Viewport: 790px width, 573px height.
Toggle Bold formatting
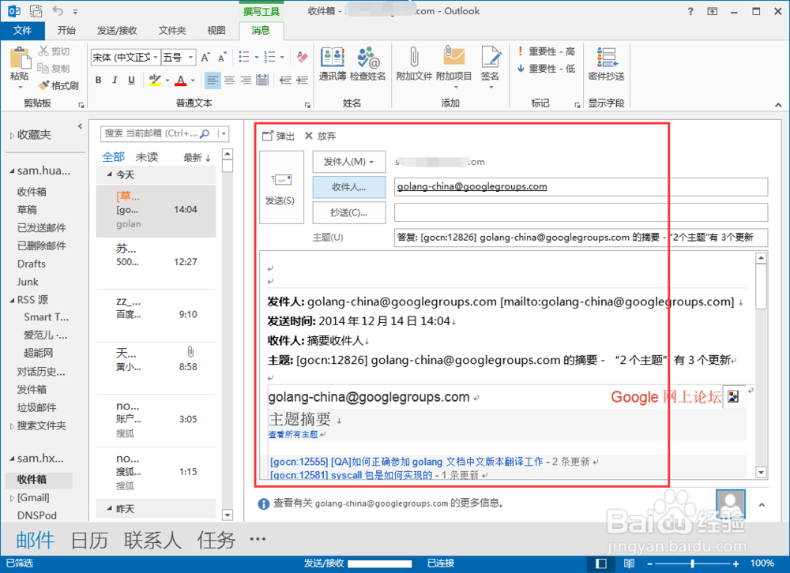[x=98, y=80]
